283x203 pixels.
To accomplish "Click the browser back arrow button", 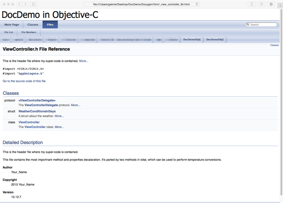I will (x=19, y=4).
